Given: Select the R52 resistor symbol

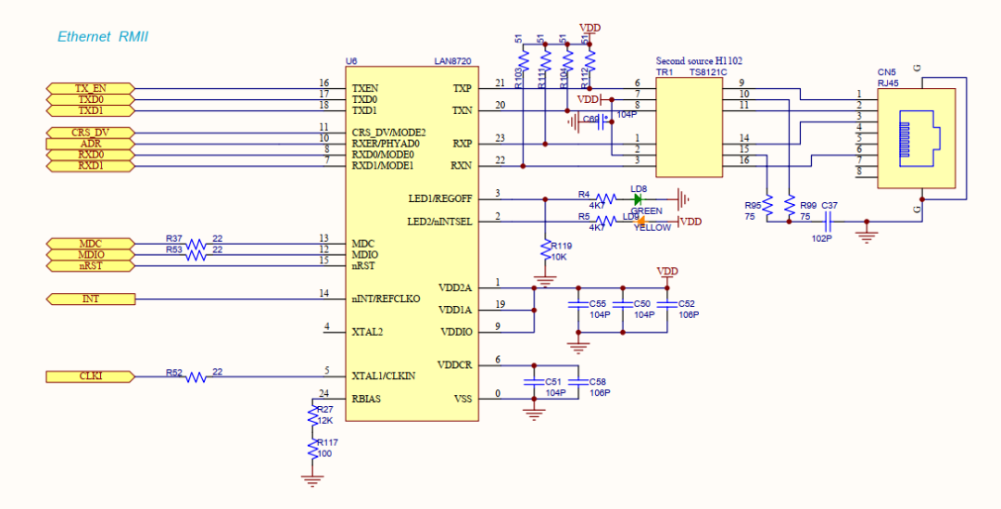Looking at the screenshot, I should click(196, 376).
